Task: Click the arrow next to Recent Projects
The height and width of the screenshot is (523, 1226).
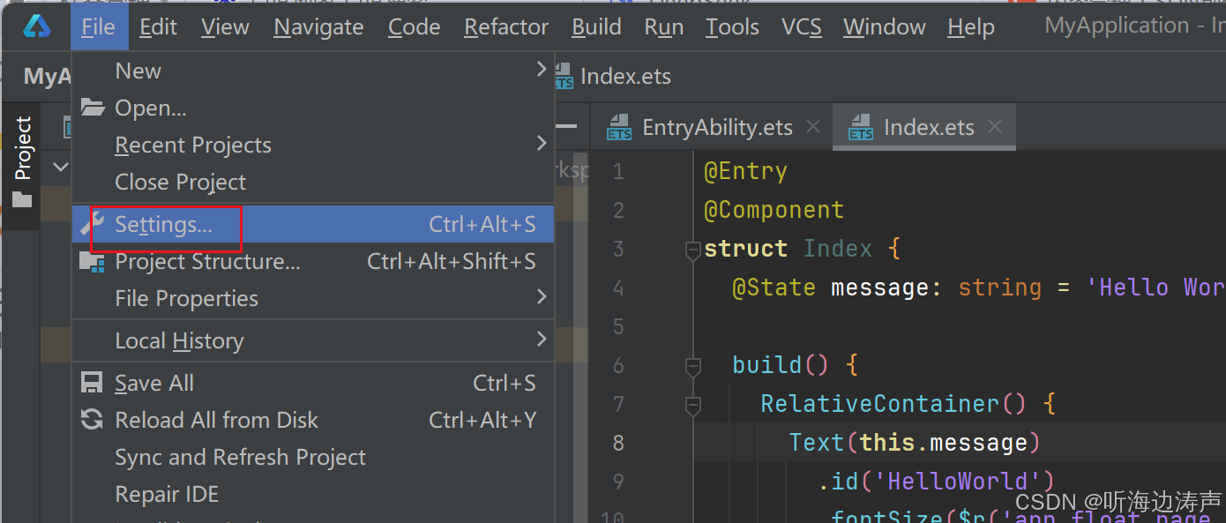Action: [542, 143]
